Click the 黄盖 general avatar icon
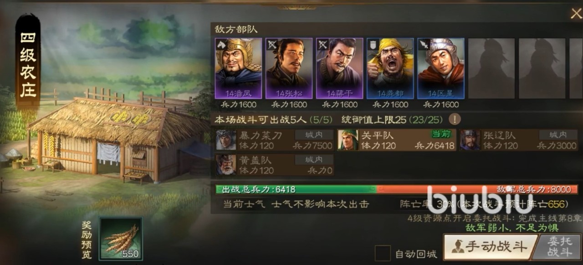This screenshot has width=583, height=265. click(226, 165)
